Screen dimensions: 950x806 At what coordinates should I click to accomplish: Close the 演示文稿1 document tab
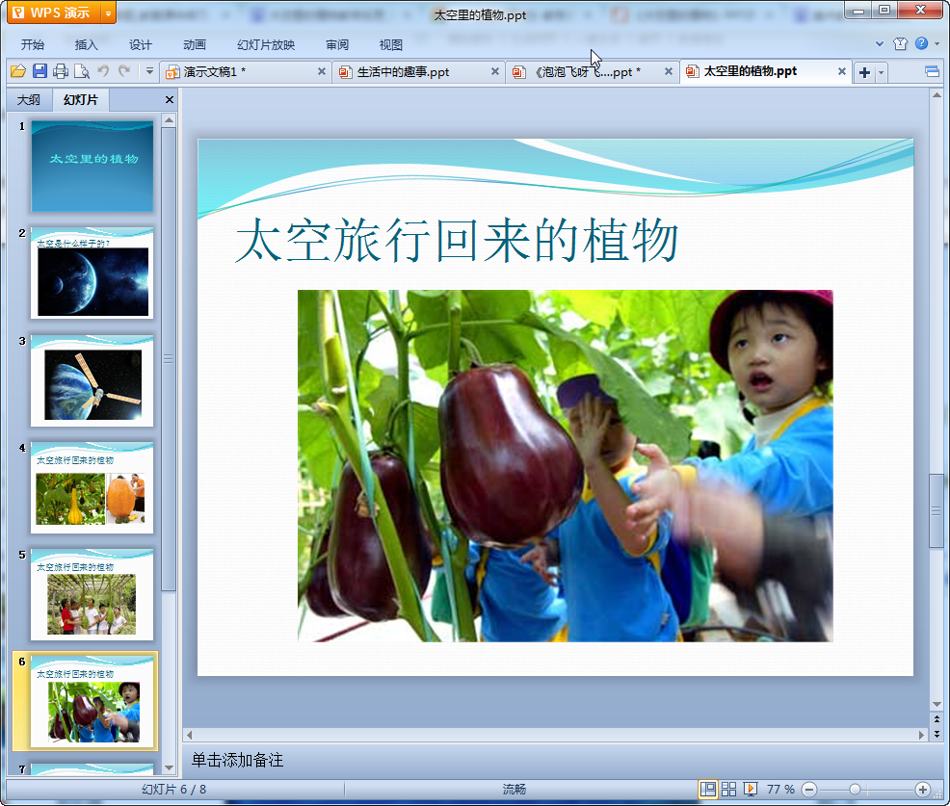pos(322,71)
